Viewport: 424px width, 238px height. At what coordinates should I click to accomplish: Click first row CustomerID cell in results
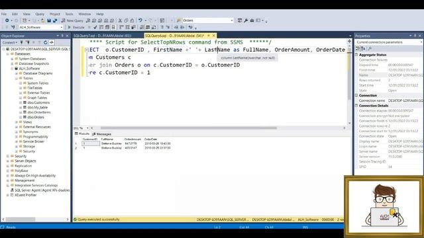(x=91, y=144)
